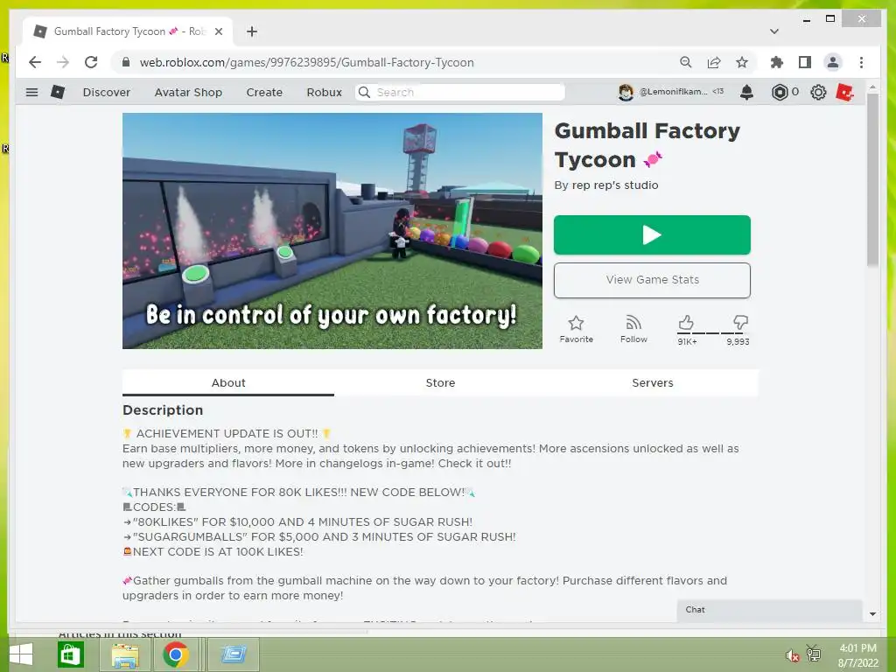Click the "SUGARGUMBALLS" code line
This screenshot has height=672, width=896.
pos(319,536)
